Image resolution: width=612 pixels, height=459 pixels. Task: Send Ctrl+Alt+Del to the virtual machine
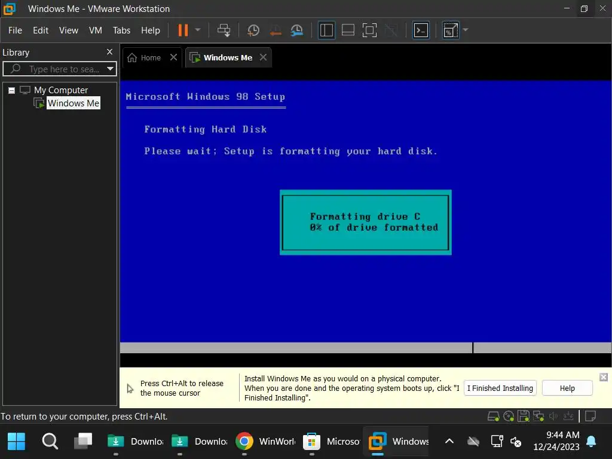click(224, 30)
